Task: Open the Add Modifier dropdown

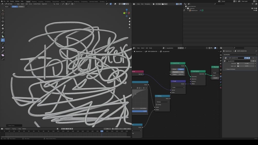Action: (240, 55)
